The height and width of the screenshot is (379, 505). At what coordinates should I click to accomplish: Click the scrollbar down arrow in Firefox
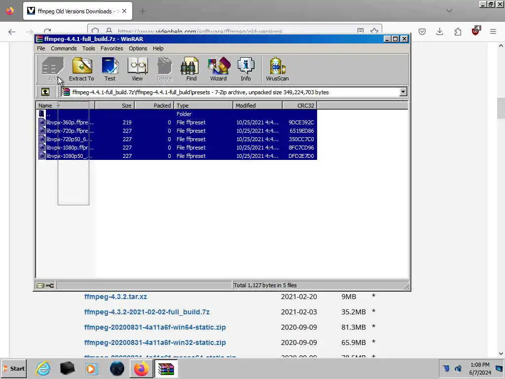501,353
